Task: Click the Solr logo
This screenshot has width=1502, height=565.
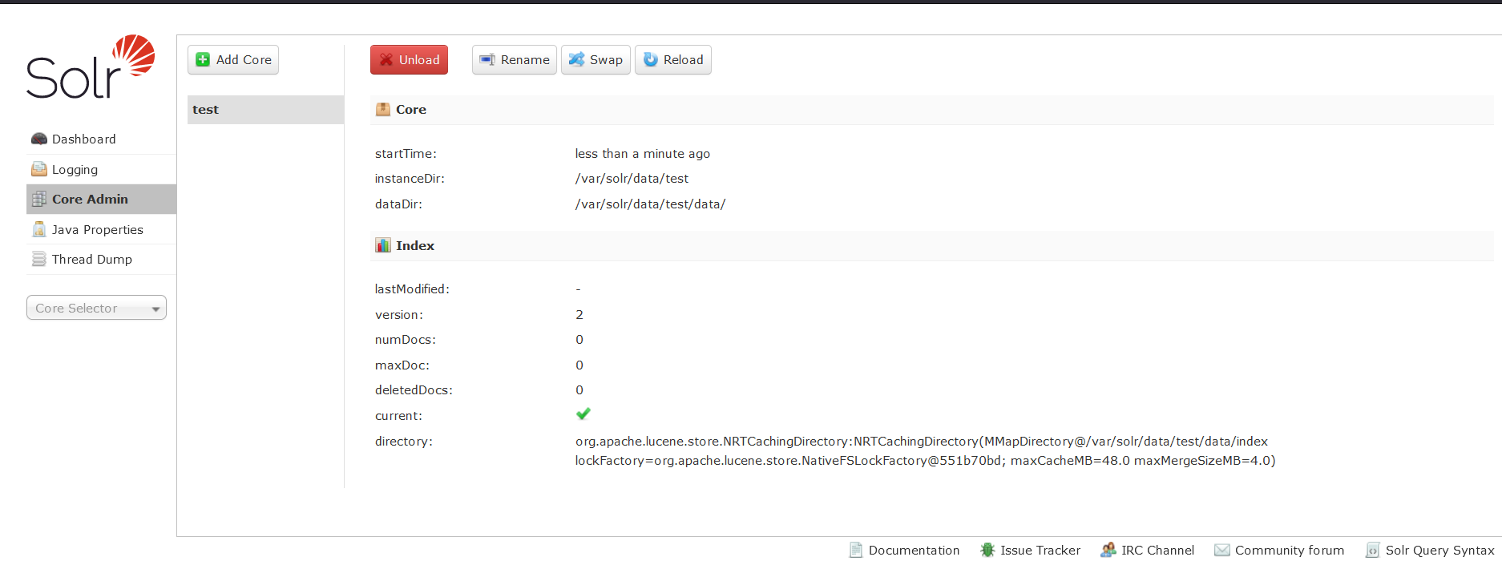Action: [x=91, y=67]
